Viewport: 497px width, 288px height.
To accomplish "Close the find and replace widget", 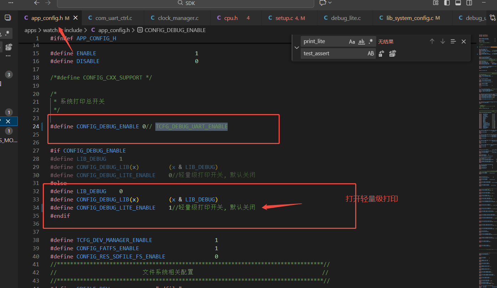I will pos(464,41).
